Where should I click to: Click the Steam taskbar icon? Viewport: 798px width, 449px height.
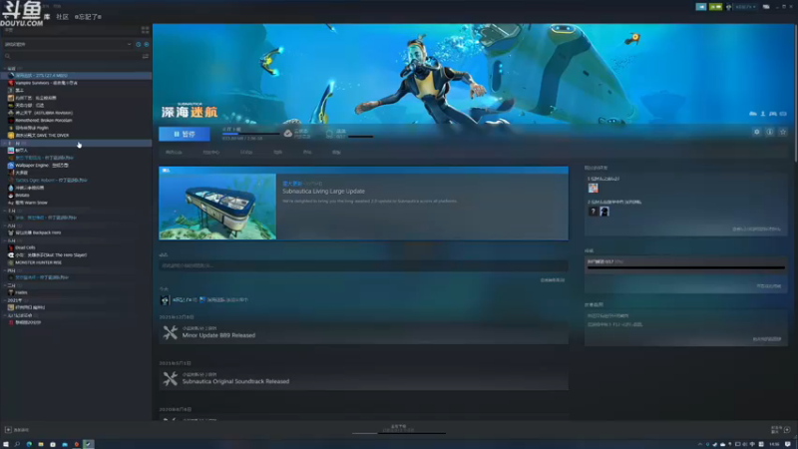coord(88,444)
